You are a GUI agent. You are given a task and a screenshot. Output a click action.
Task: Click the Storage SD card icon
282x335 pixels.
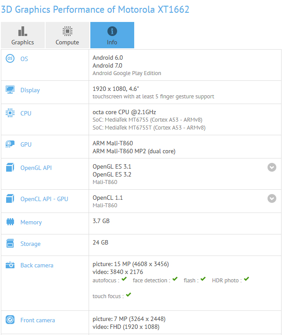10,243
